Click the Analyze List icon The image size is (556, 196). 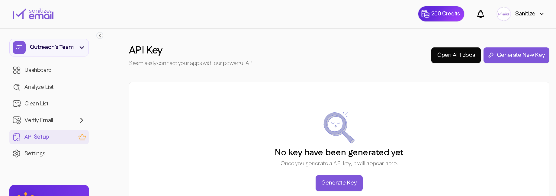point(17,87)
